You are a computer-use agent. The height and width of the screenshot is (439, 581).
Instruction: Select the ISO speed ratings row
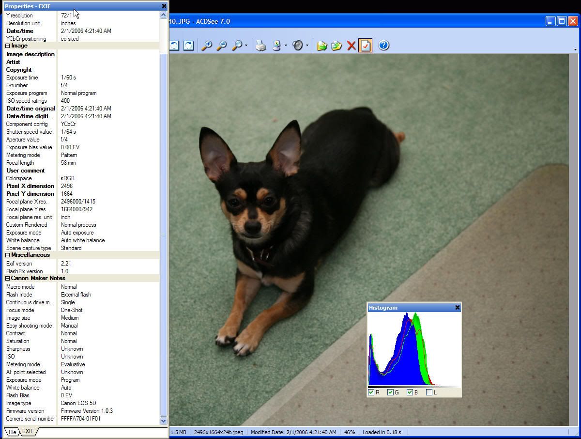pos(82,101)
